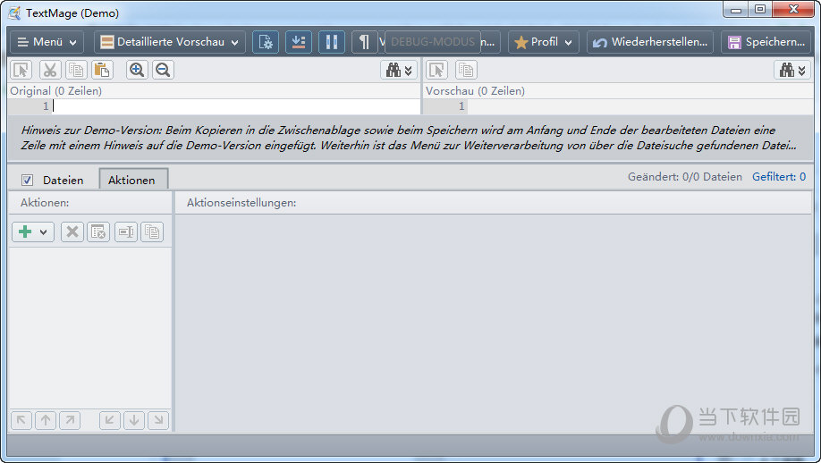Maximize the TextMage window

point(760,10)
